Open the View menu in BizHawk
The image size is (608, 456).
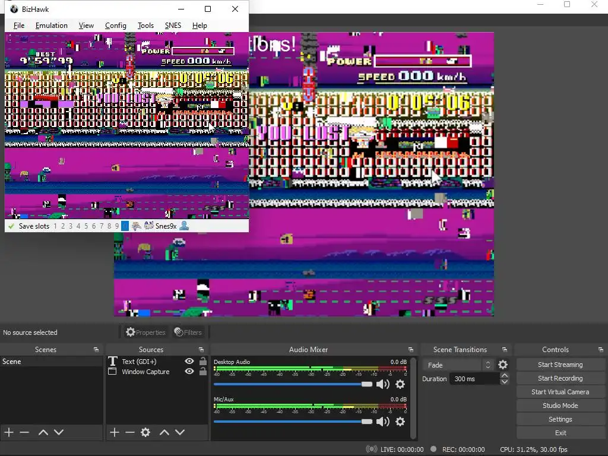[x=86, y=26]
